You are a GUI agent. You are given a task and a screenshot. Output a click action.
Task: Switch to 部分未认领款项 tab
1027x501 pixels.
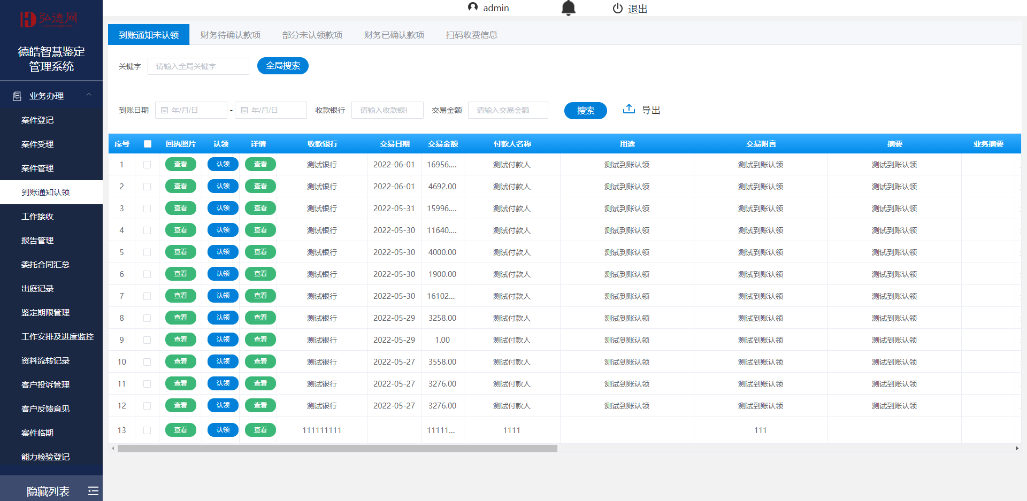click(312, 35)
